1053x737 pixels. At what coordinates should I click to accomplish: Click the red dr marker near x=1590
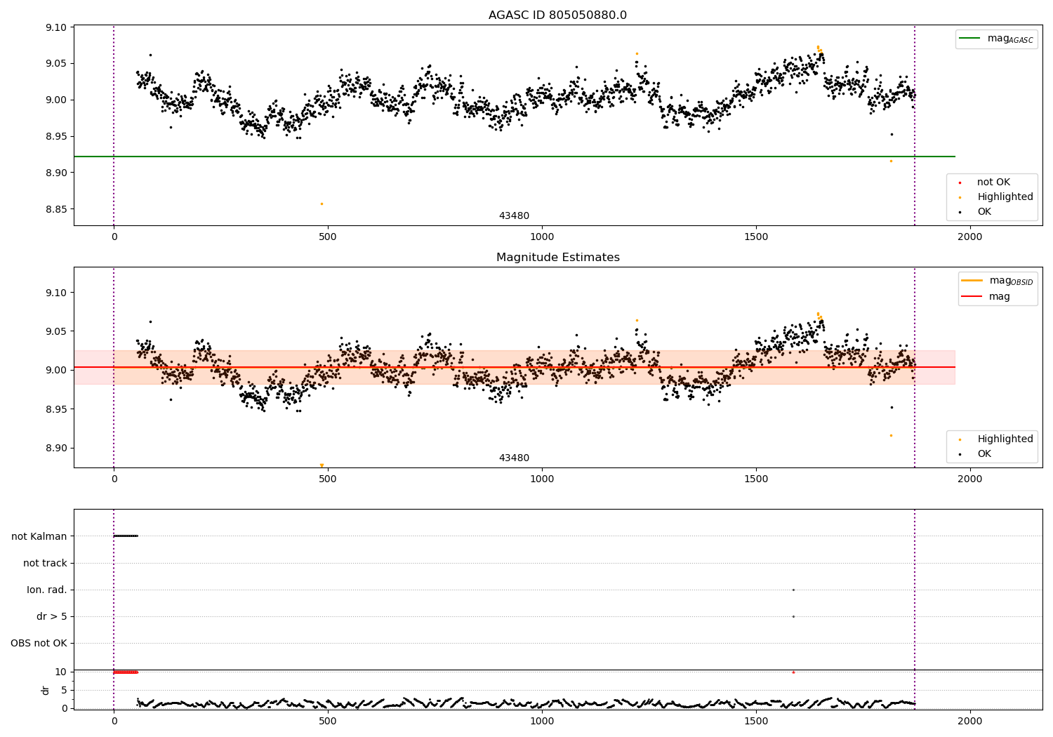coord(793,672)
